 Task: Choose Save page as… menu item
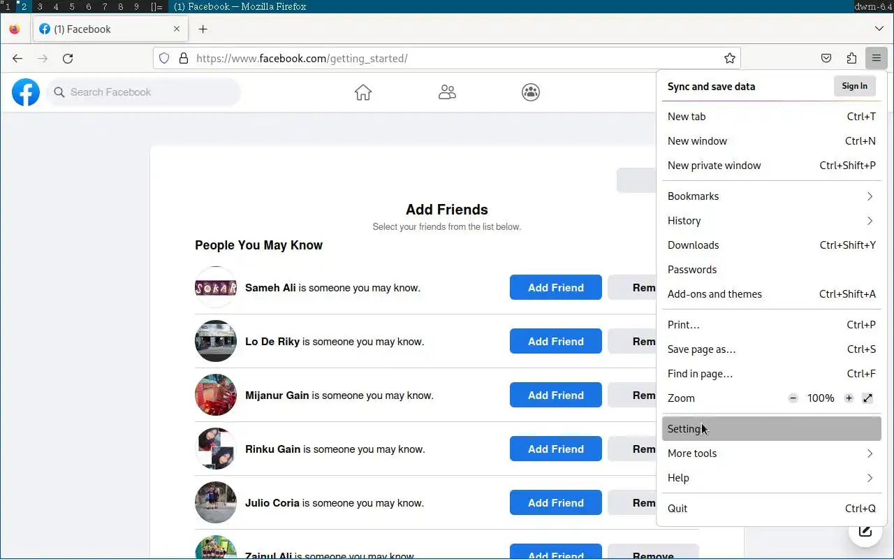click(771, 349)
